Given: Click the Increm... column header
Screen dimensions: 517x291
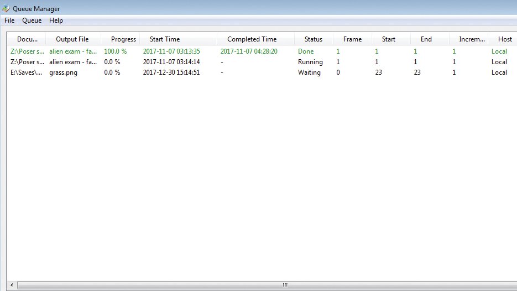Looking at the screenshot, I should [469, 39].
